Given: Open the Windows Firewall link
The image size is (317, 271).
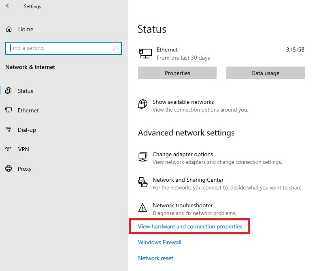Looking at the screenshot, I should [160, 242].
